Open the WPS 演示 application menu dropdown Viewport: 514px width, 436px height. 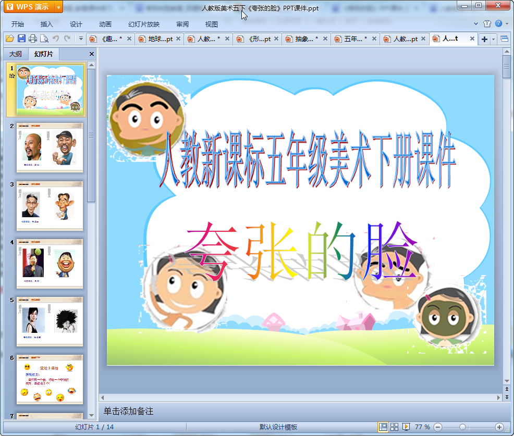[x=58, y=7]
